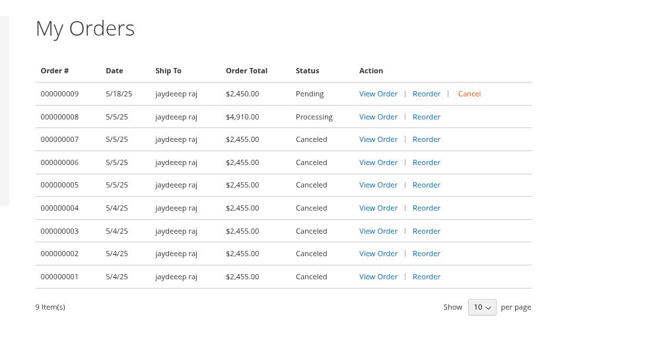Reorder the first order 000000001
The width and height of the screenshot is (663, 344).
point(426,277)
